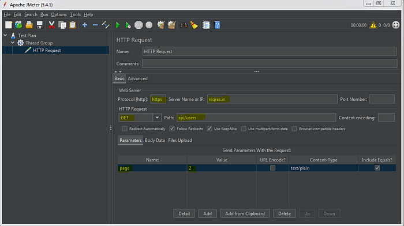Click the Stop test icon

139,25
